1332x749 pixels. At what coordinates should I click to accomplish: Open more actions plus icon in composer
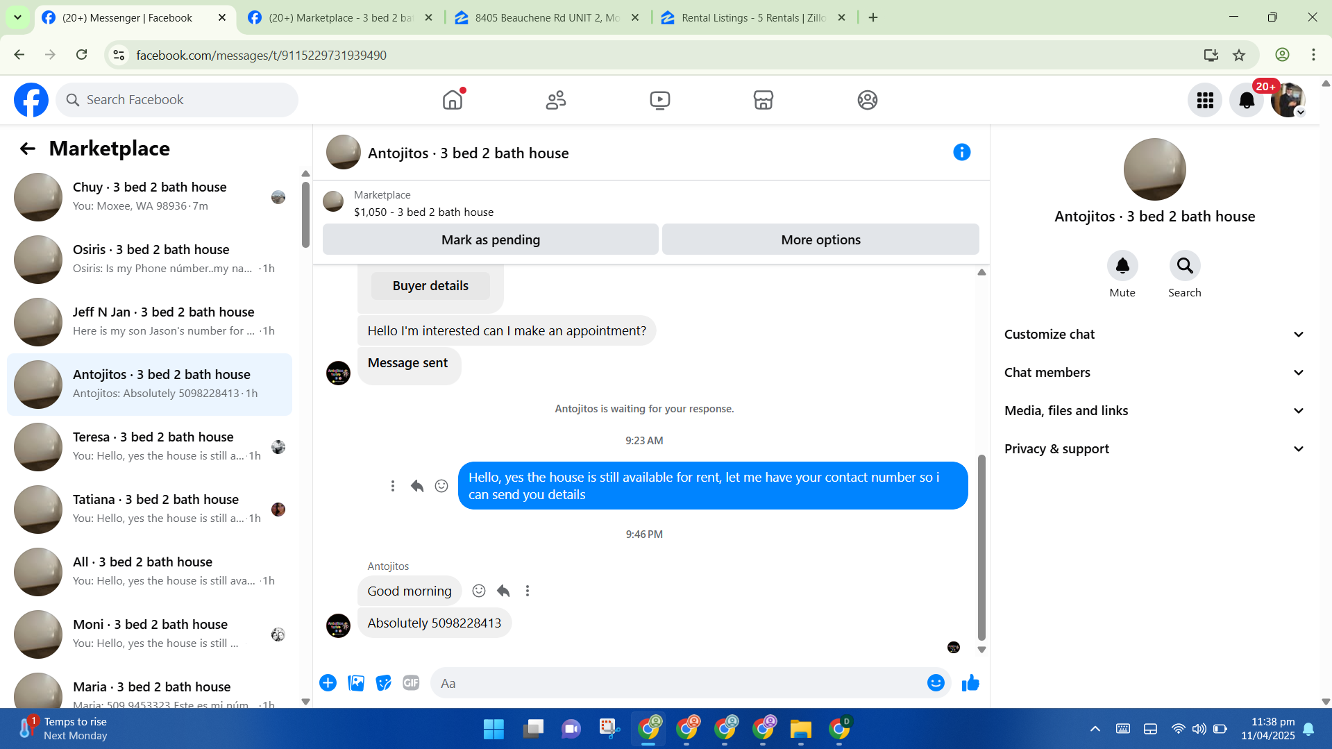tap(328, 683)
